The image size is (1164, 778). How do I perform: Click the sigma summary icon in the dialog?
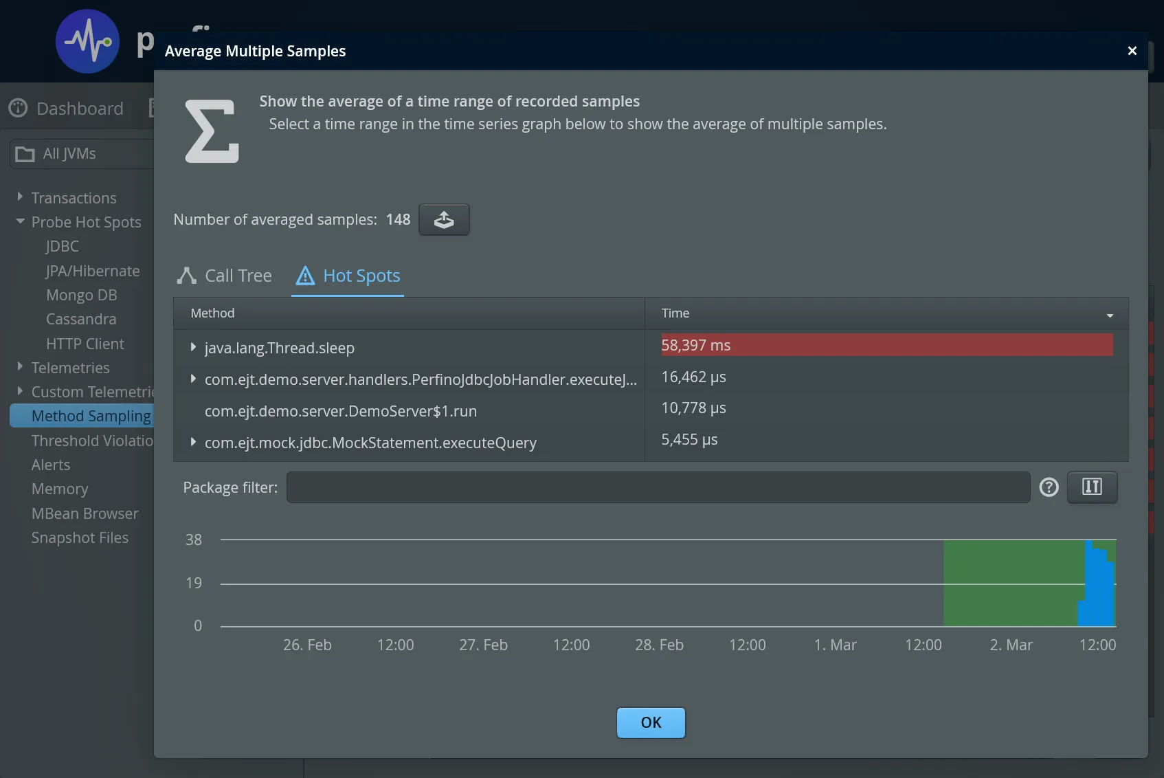point(212,131)
